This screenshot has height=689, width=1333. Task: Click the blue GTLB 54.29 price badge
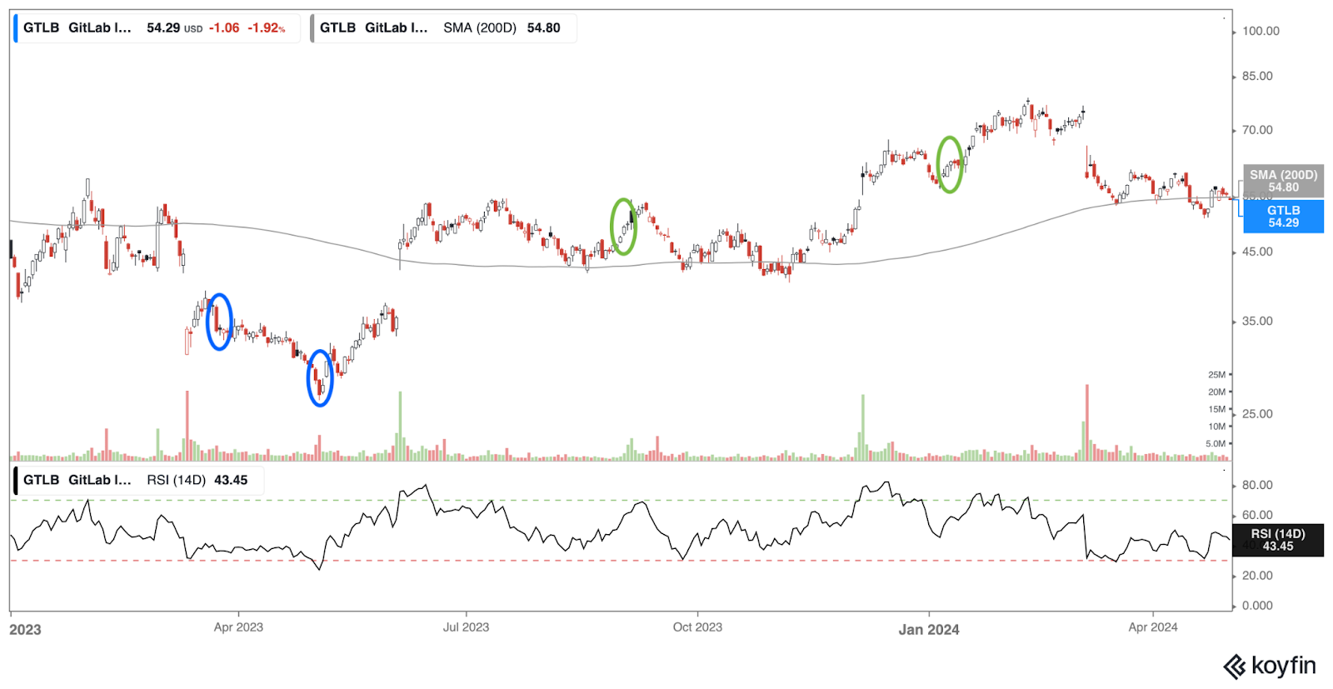1283,217
